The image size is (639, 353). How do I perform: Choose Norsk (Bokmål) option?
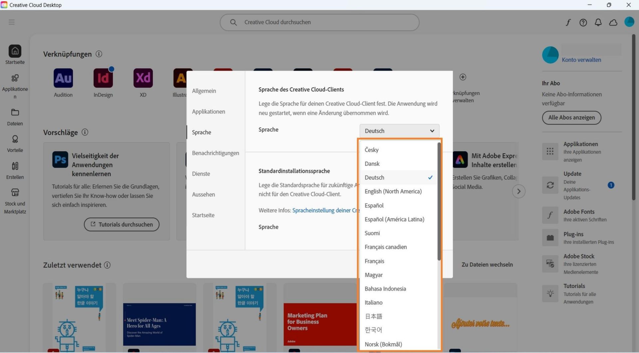[x=399, y=344]
